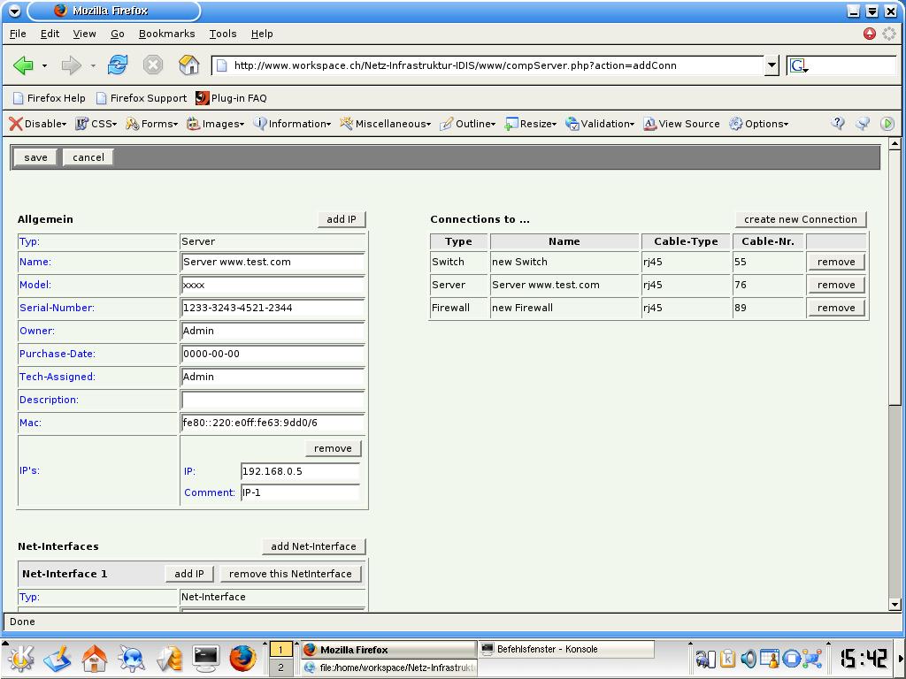This screenshot has height=679, width=906.
Task: Open the Tools menu
Action: point(223,34)
